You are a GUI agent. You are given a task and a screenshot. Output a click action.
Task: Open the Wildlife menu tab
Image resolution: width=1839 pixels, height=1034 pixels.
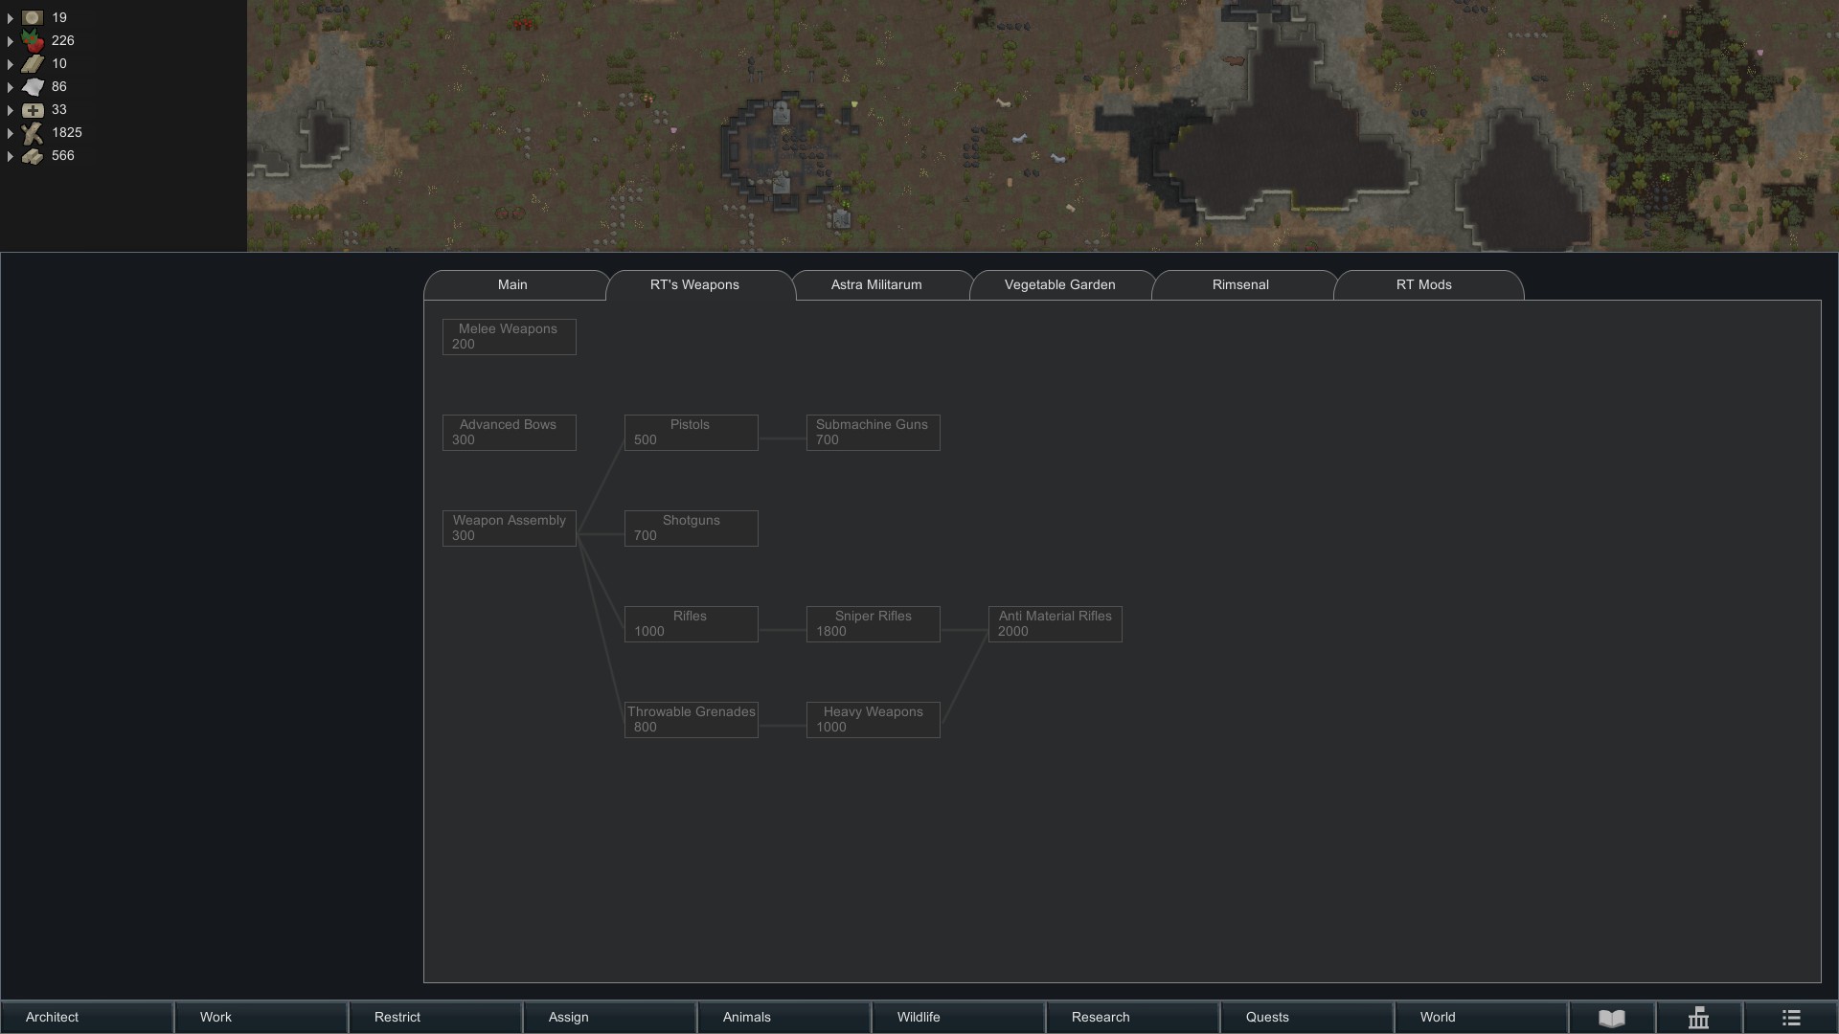pos(959,1018)
